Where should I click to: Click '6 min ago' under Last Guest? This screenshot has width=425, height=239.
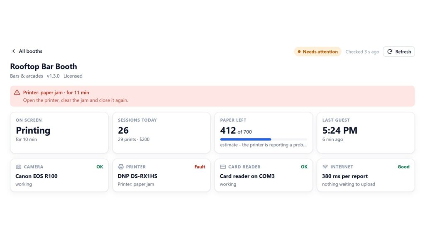(332, 139)
